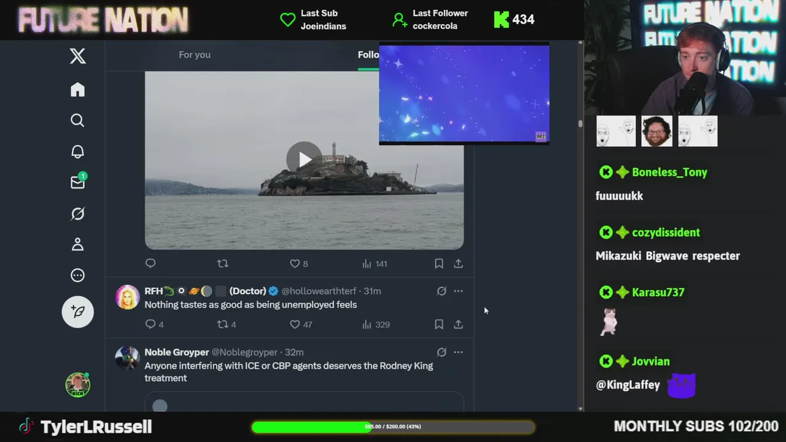Open the X logo home link
Screen dimensions: 786x442
tap(77, 56)
